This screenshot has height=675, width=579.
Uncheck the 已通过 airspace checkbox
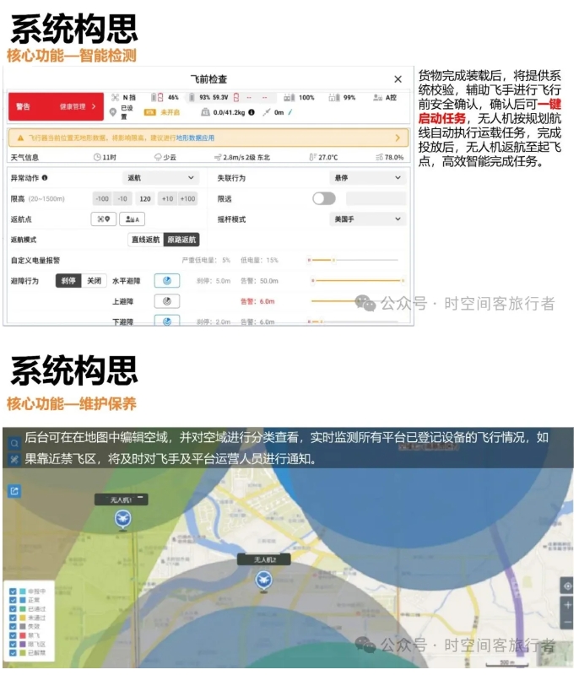[13, 609]
